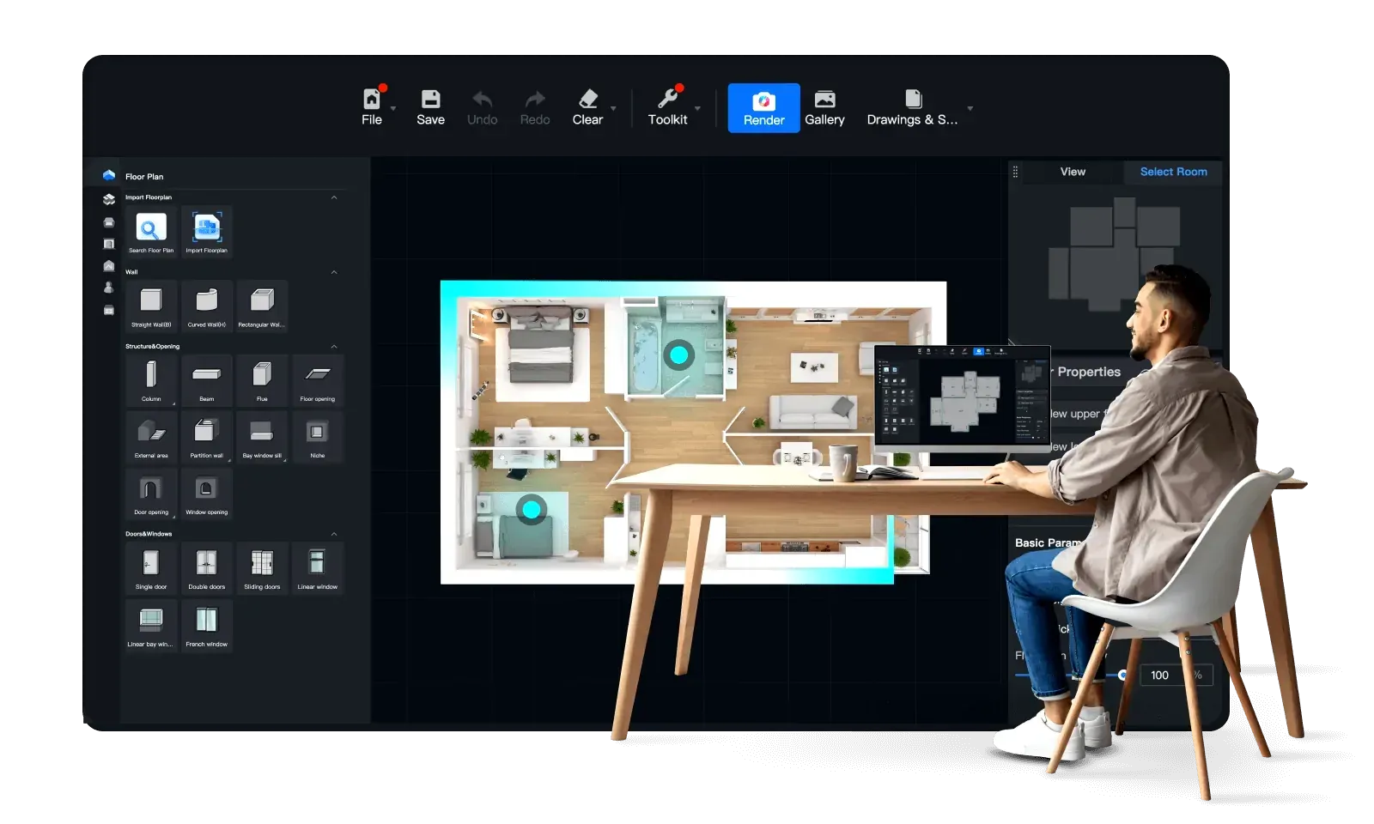Viewport: 1374px width, 824px height.
Task: Place a Sliding doors element
Action: pos(262,565)
